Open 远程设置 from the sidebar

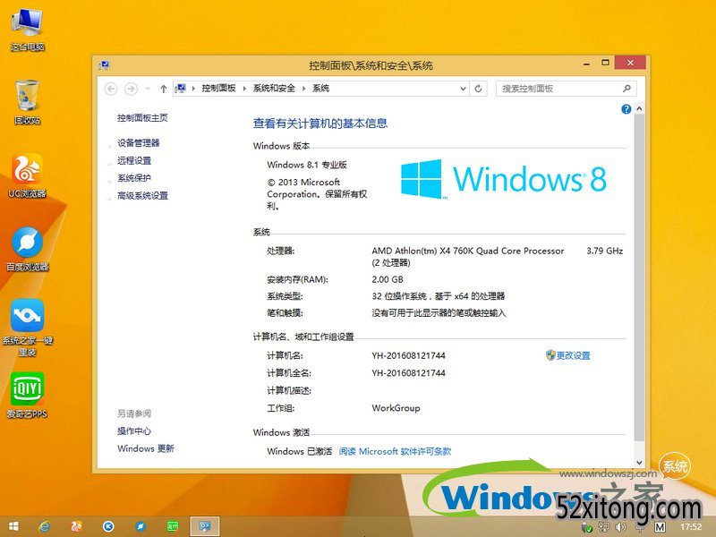point(134,160)
